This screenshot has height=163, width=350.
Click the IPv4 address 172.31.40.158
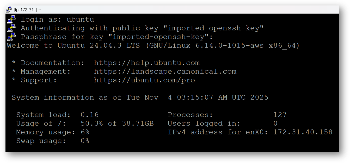point(303,132)
